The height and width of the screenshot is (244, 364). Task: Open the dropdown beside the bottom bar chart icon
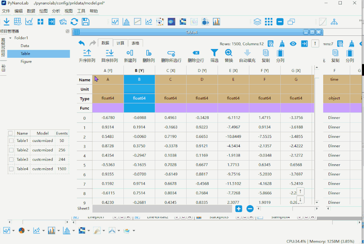(58, 231)
